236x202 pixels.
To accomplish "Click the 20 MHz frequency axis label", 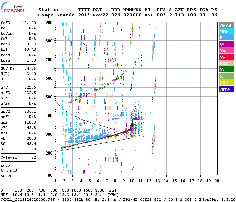I will pyautogui.click(x=217, y=181).
